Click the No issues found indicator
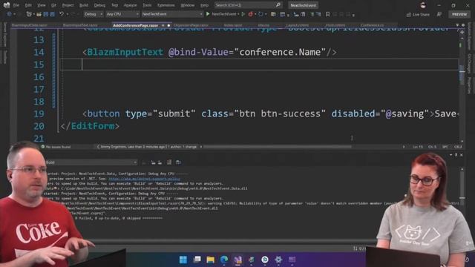 [56, 147]
